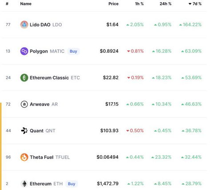
Task: Open the Theta Fuel TFUEL link
Action: point(50,157)
